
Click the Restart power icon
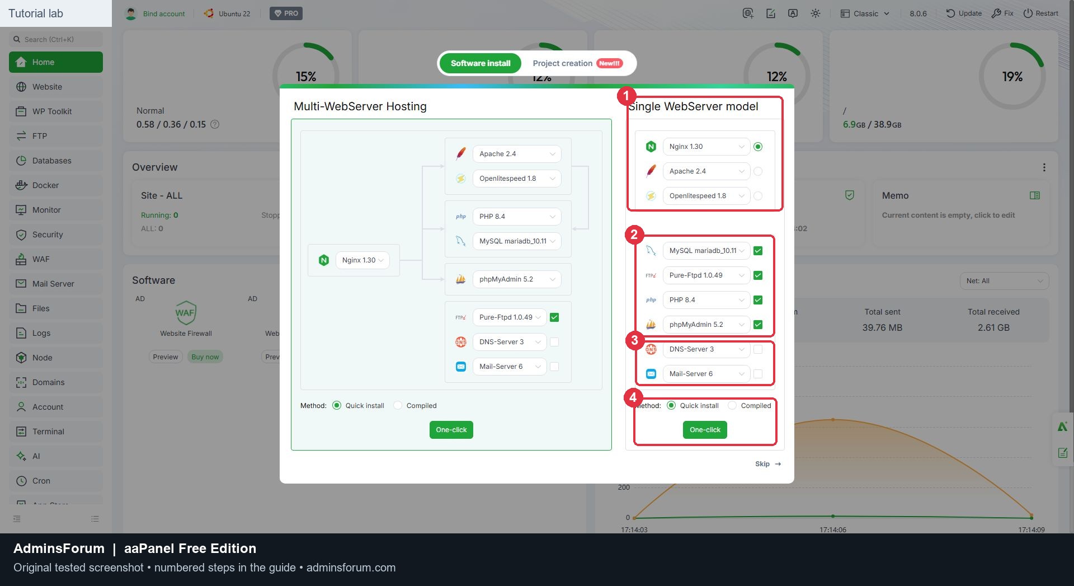[1028, 13]
